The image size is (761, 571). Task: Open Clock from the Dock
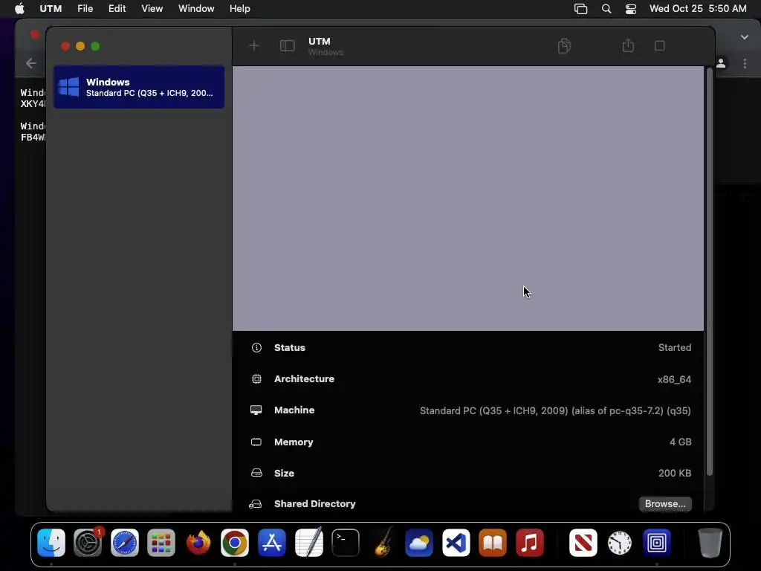click(x=620, y=543)
